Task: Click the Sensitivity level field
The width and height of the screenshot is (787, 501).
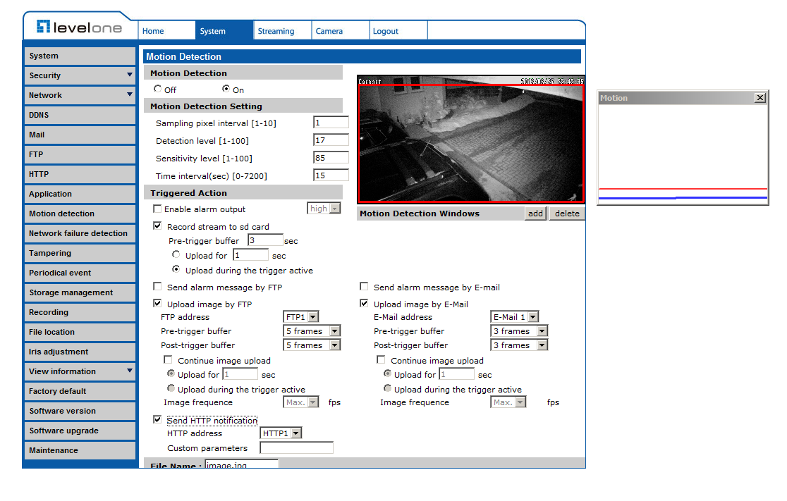Action: coord(331,157)
